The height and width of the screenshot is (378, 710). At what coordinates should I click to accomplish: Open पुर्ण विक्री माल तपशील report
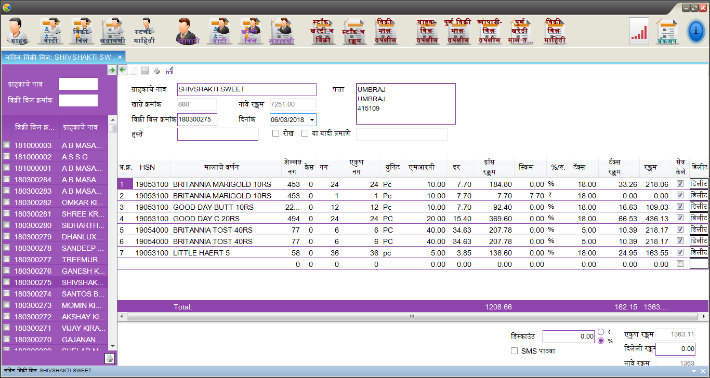point(457,31)
